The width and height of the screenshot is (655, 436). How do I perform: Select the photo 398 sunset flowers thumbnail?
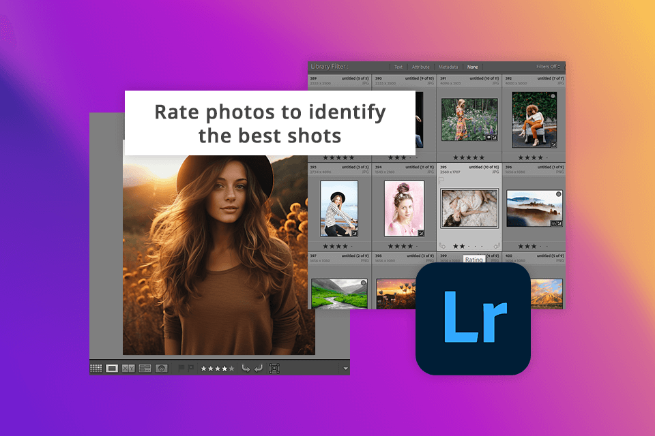pyautogui.click(x=396, y=294)
